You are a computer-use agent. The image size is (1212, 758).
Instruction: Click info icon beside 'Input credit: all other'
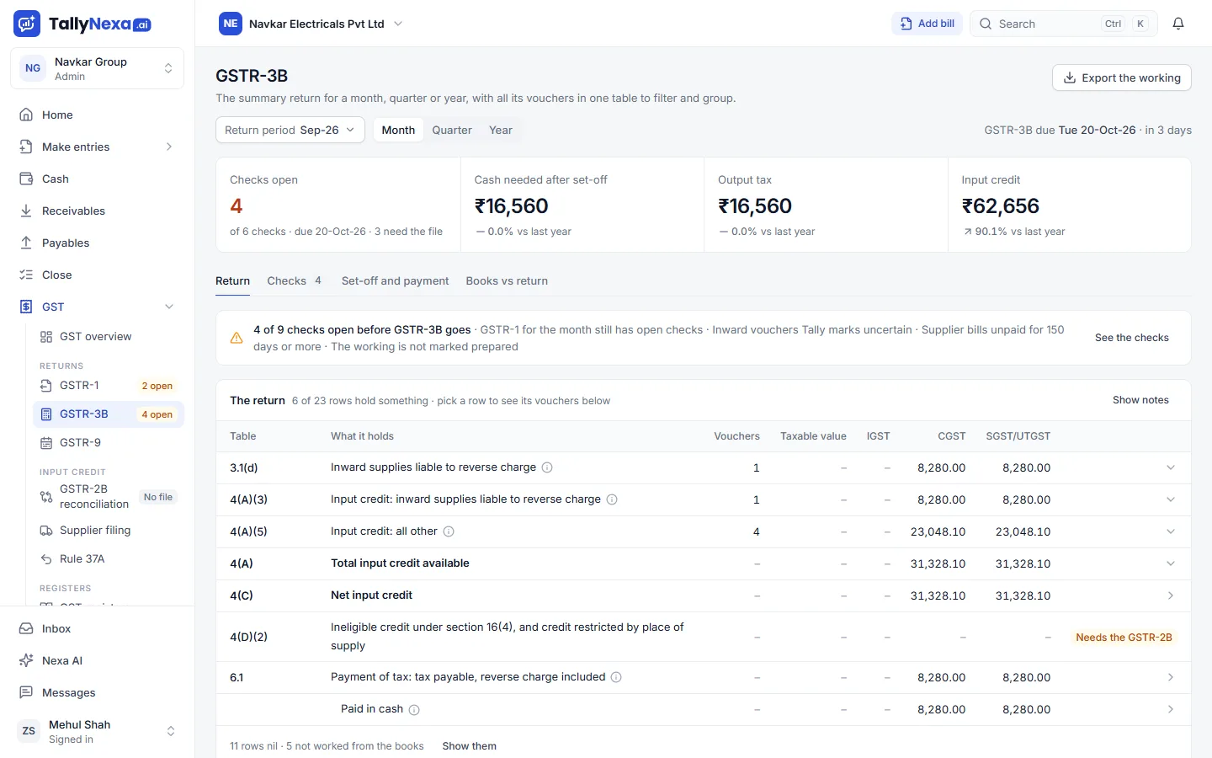point(449,531)
